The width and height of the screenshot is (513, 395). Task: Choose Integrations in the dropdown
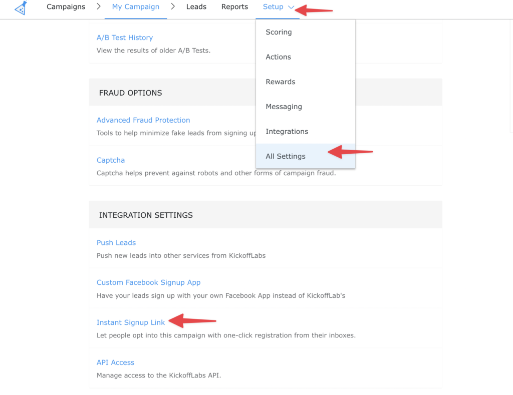click(x=305, y=132)
